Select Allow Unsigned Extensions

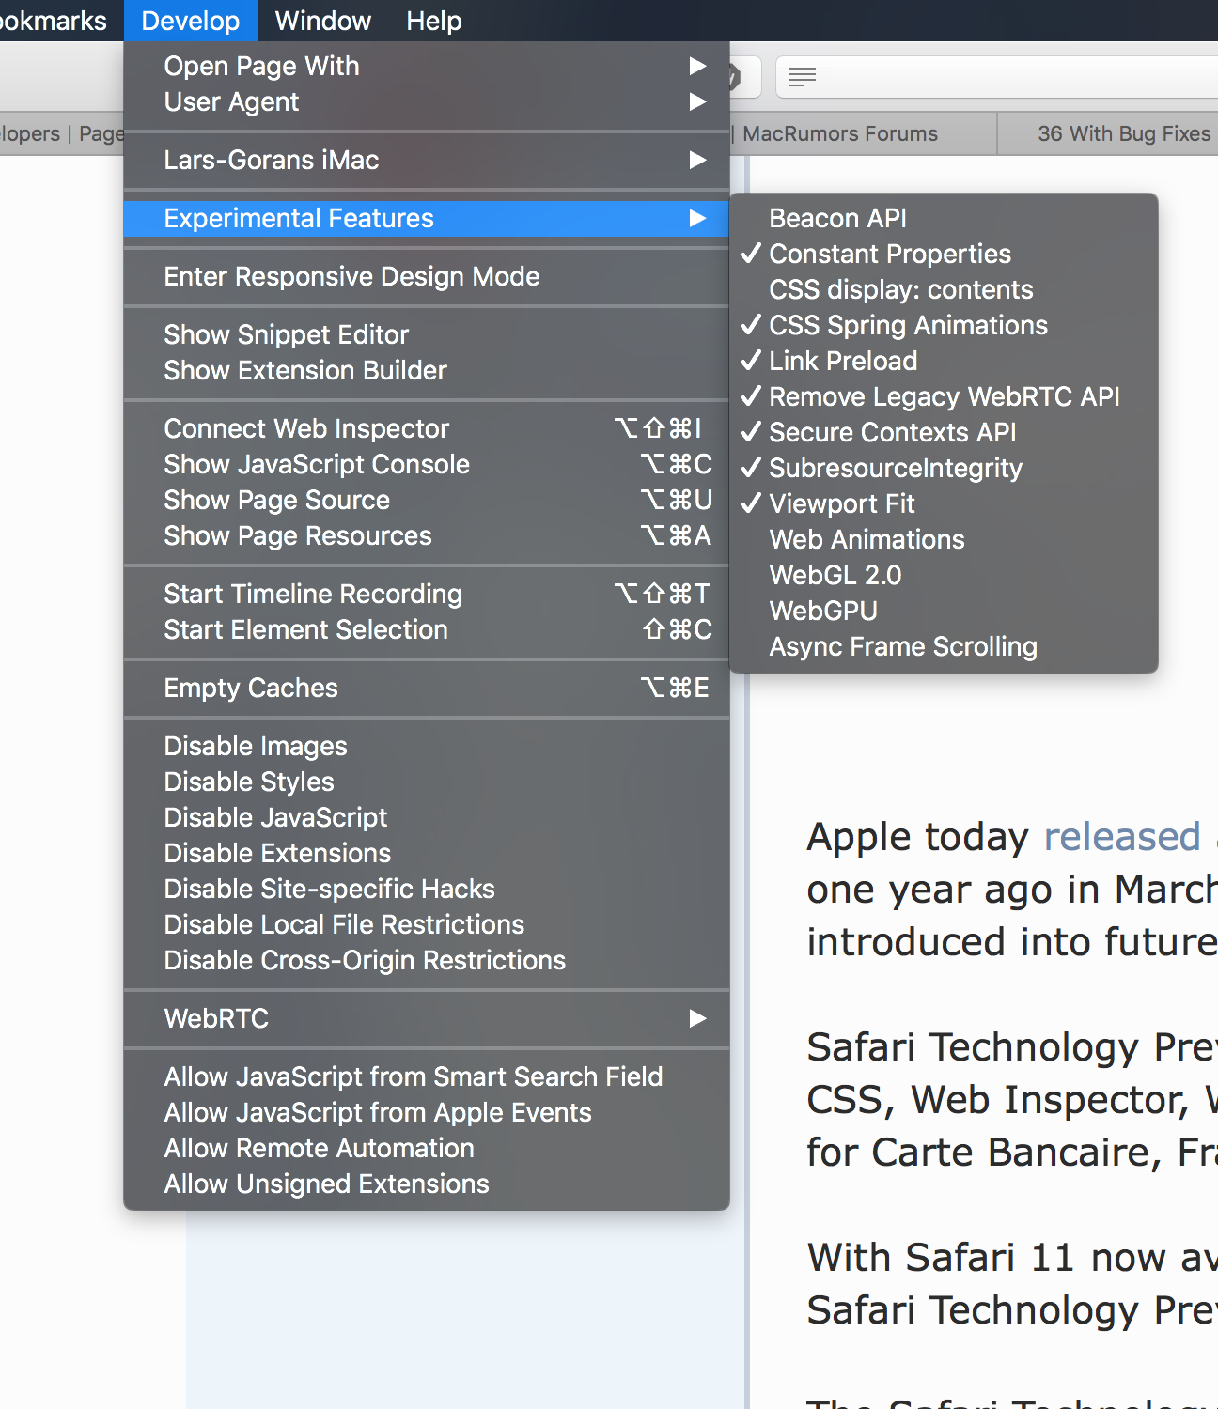pos(427,1184)
